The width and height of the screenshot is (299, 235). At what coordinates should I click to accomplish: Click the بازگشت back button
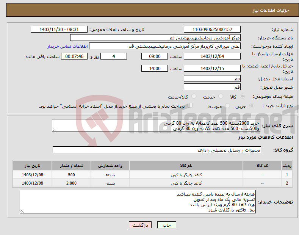[140, 225]
